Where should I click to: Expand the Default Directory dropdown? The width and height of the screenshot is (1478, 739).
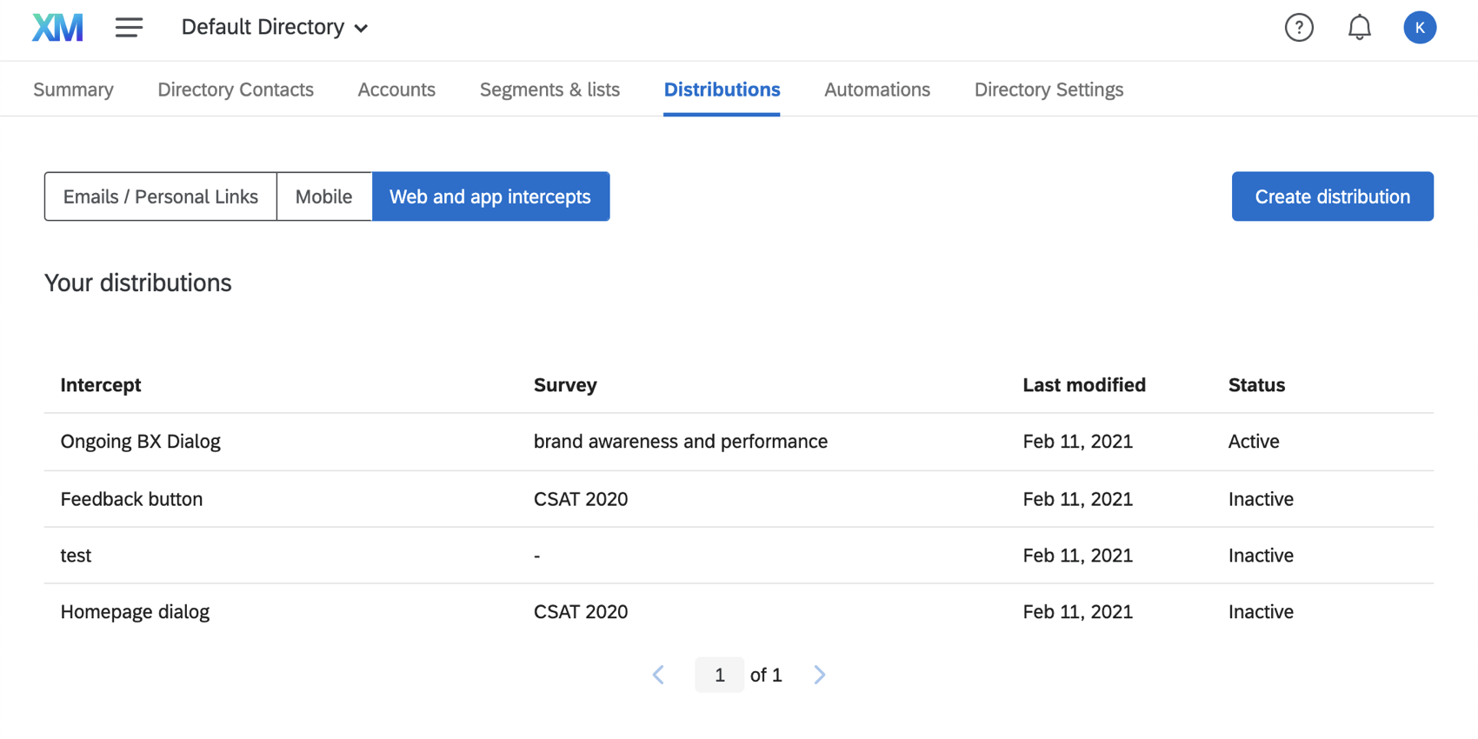pos(275,28)
